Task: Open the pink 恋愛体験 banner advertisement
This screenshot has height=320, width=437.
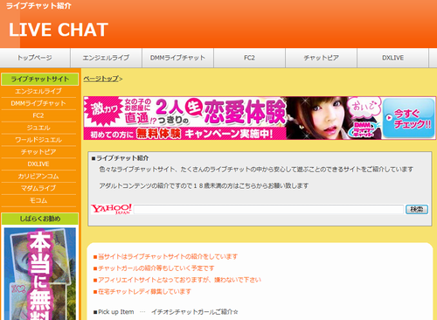Action: [260, 118]
